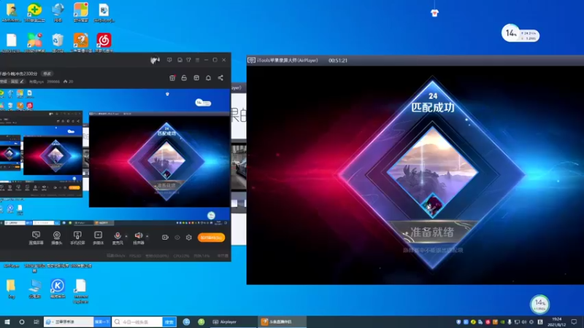Screen dimensions: 584x328
Task: Click the blue 搜索 button on the taskbar
Action: point(169,321)
